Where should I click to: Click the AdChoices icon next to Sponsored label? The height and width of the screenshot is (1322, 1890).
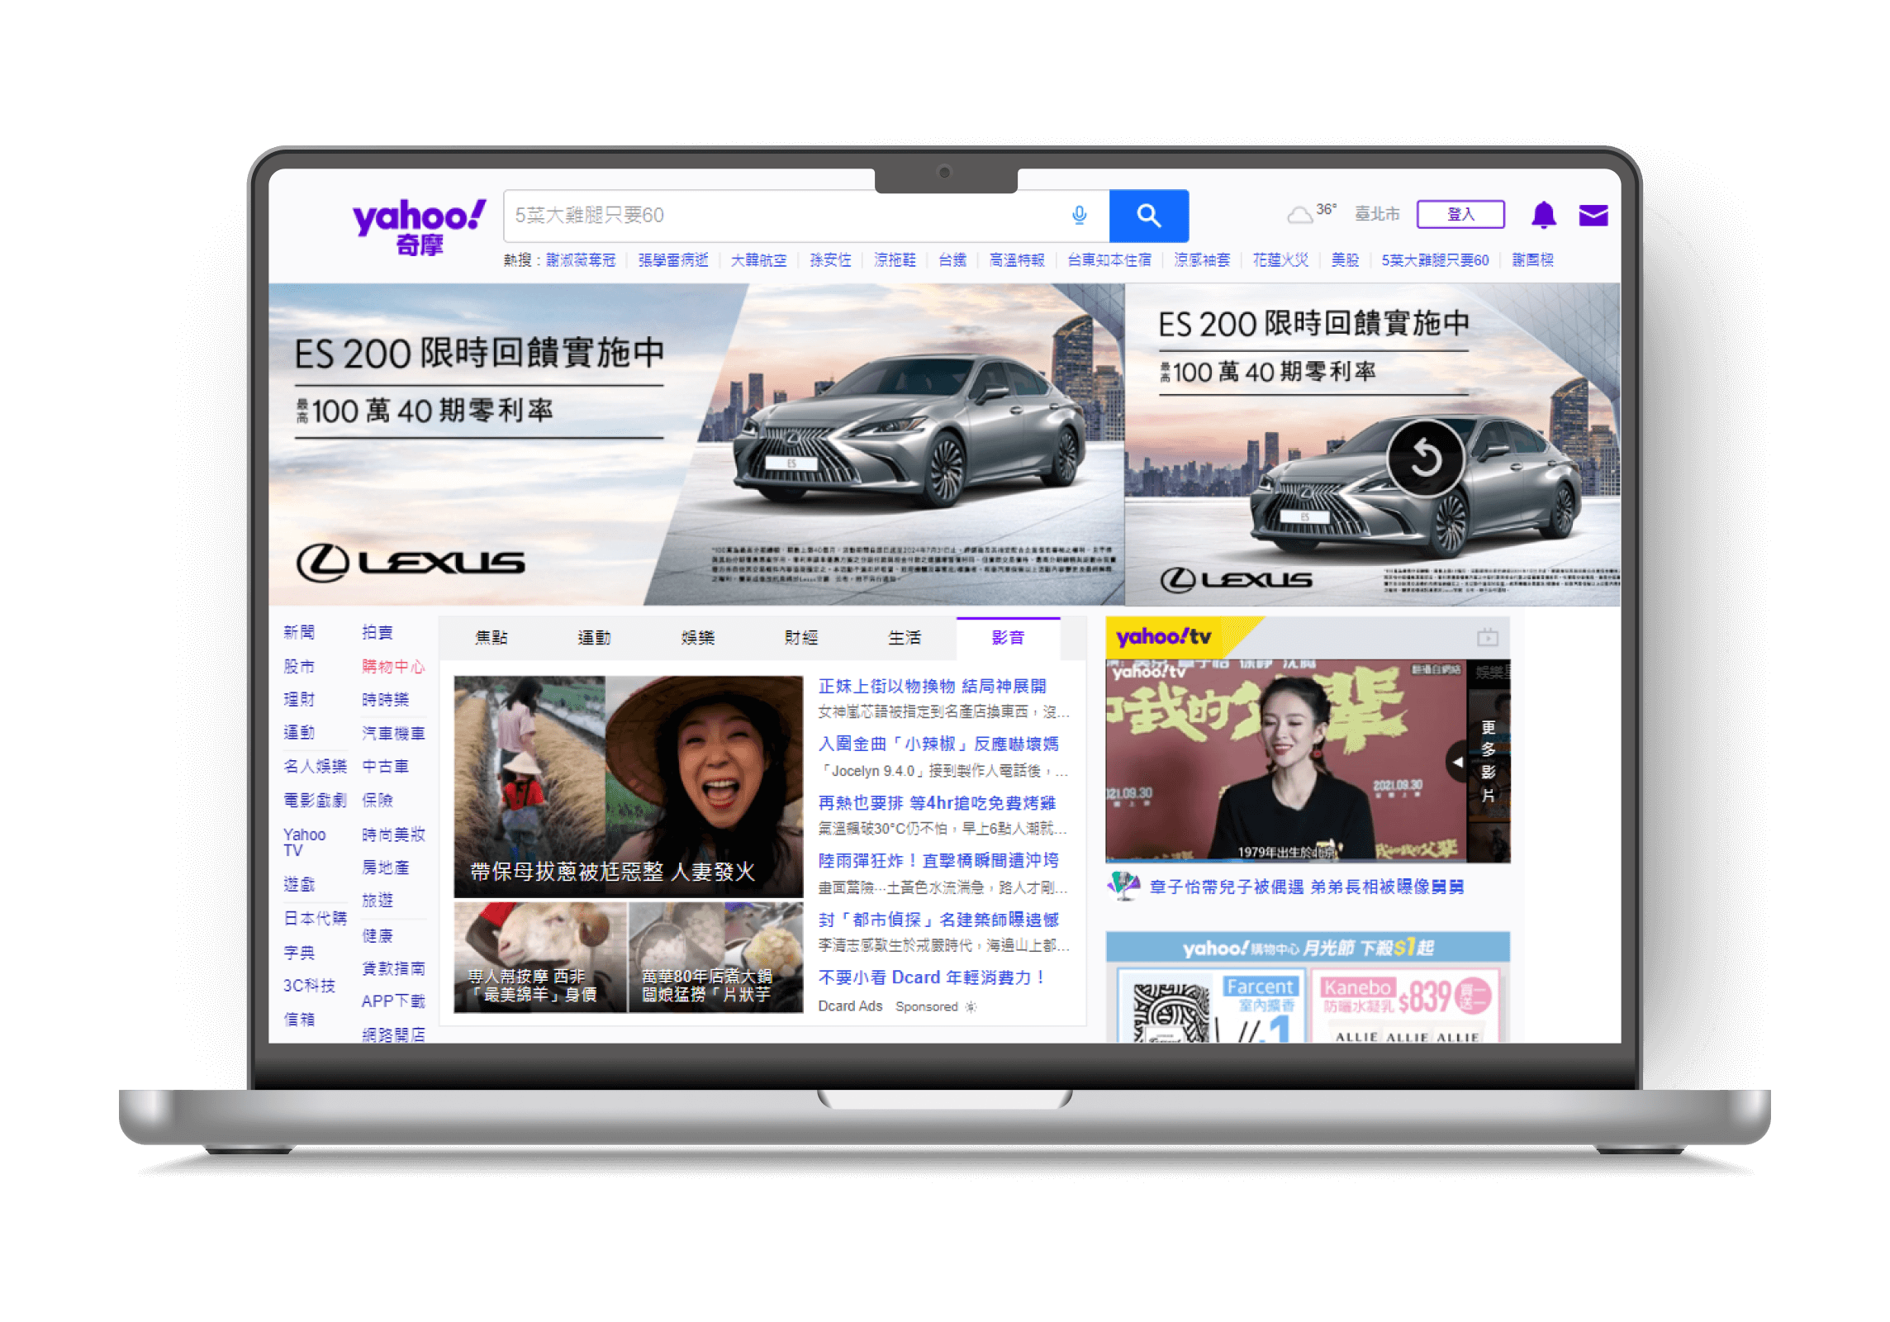(x=971, y=1007)
